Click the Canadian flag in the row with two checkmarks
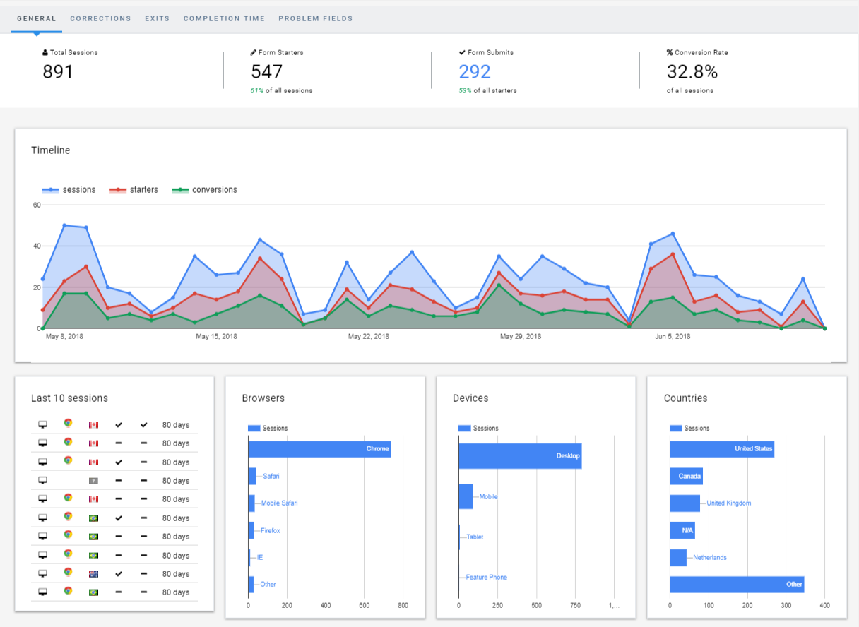The width and height of the screenshot is (859, 627). pyautogui.click(x=93, y=425)
